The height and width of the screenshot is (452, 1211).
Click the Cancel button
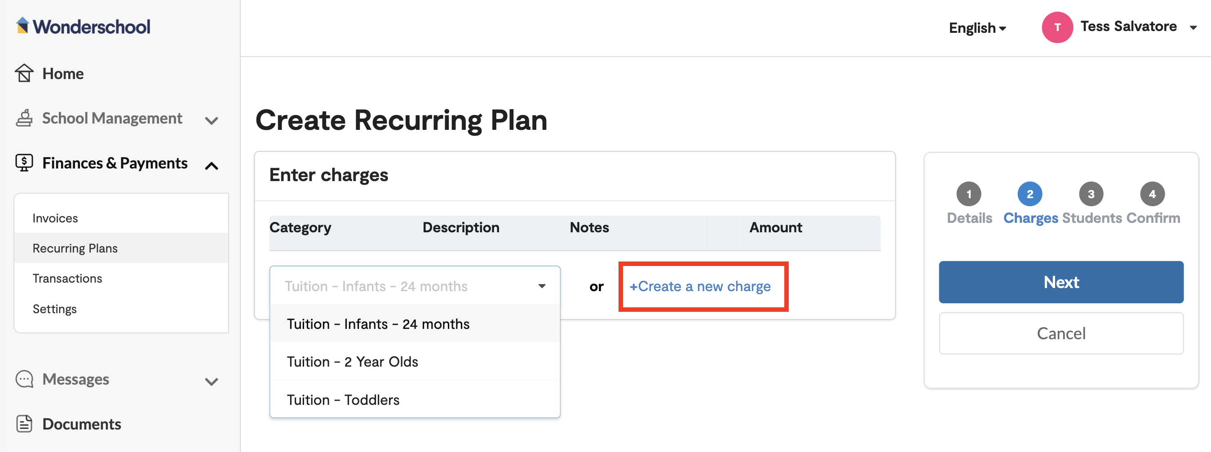(x=1061, y=333)
